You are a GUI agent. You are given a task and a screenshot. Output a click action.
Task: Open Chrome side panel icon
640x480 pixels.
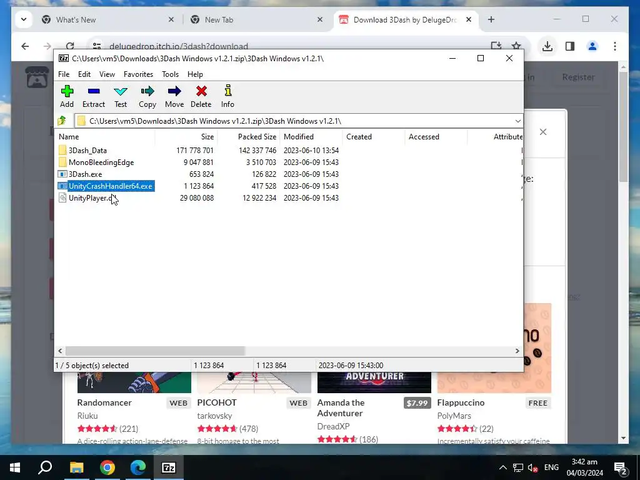(570, 46)
